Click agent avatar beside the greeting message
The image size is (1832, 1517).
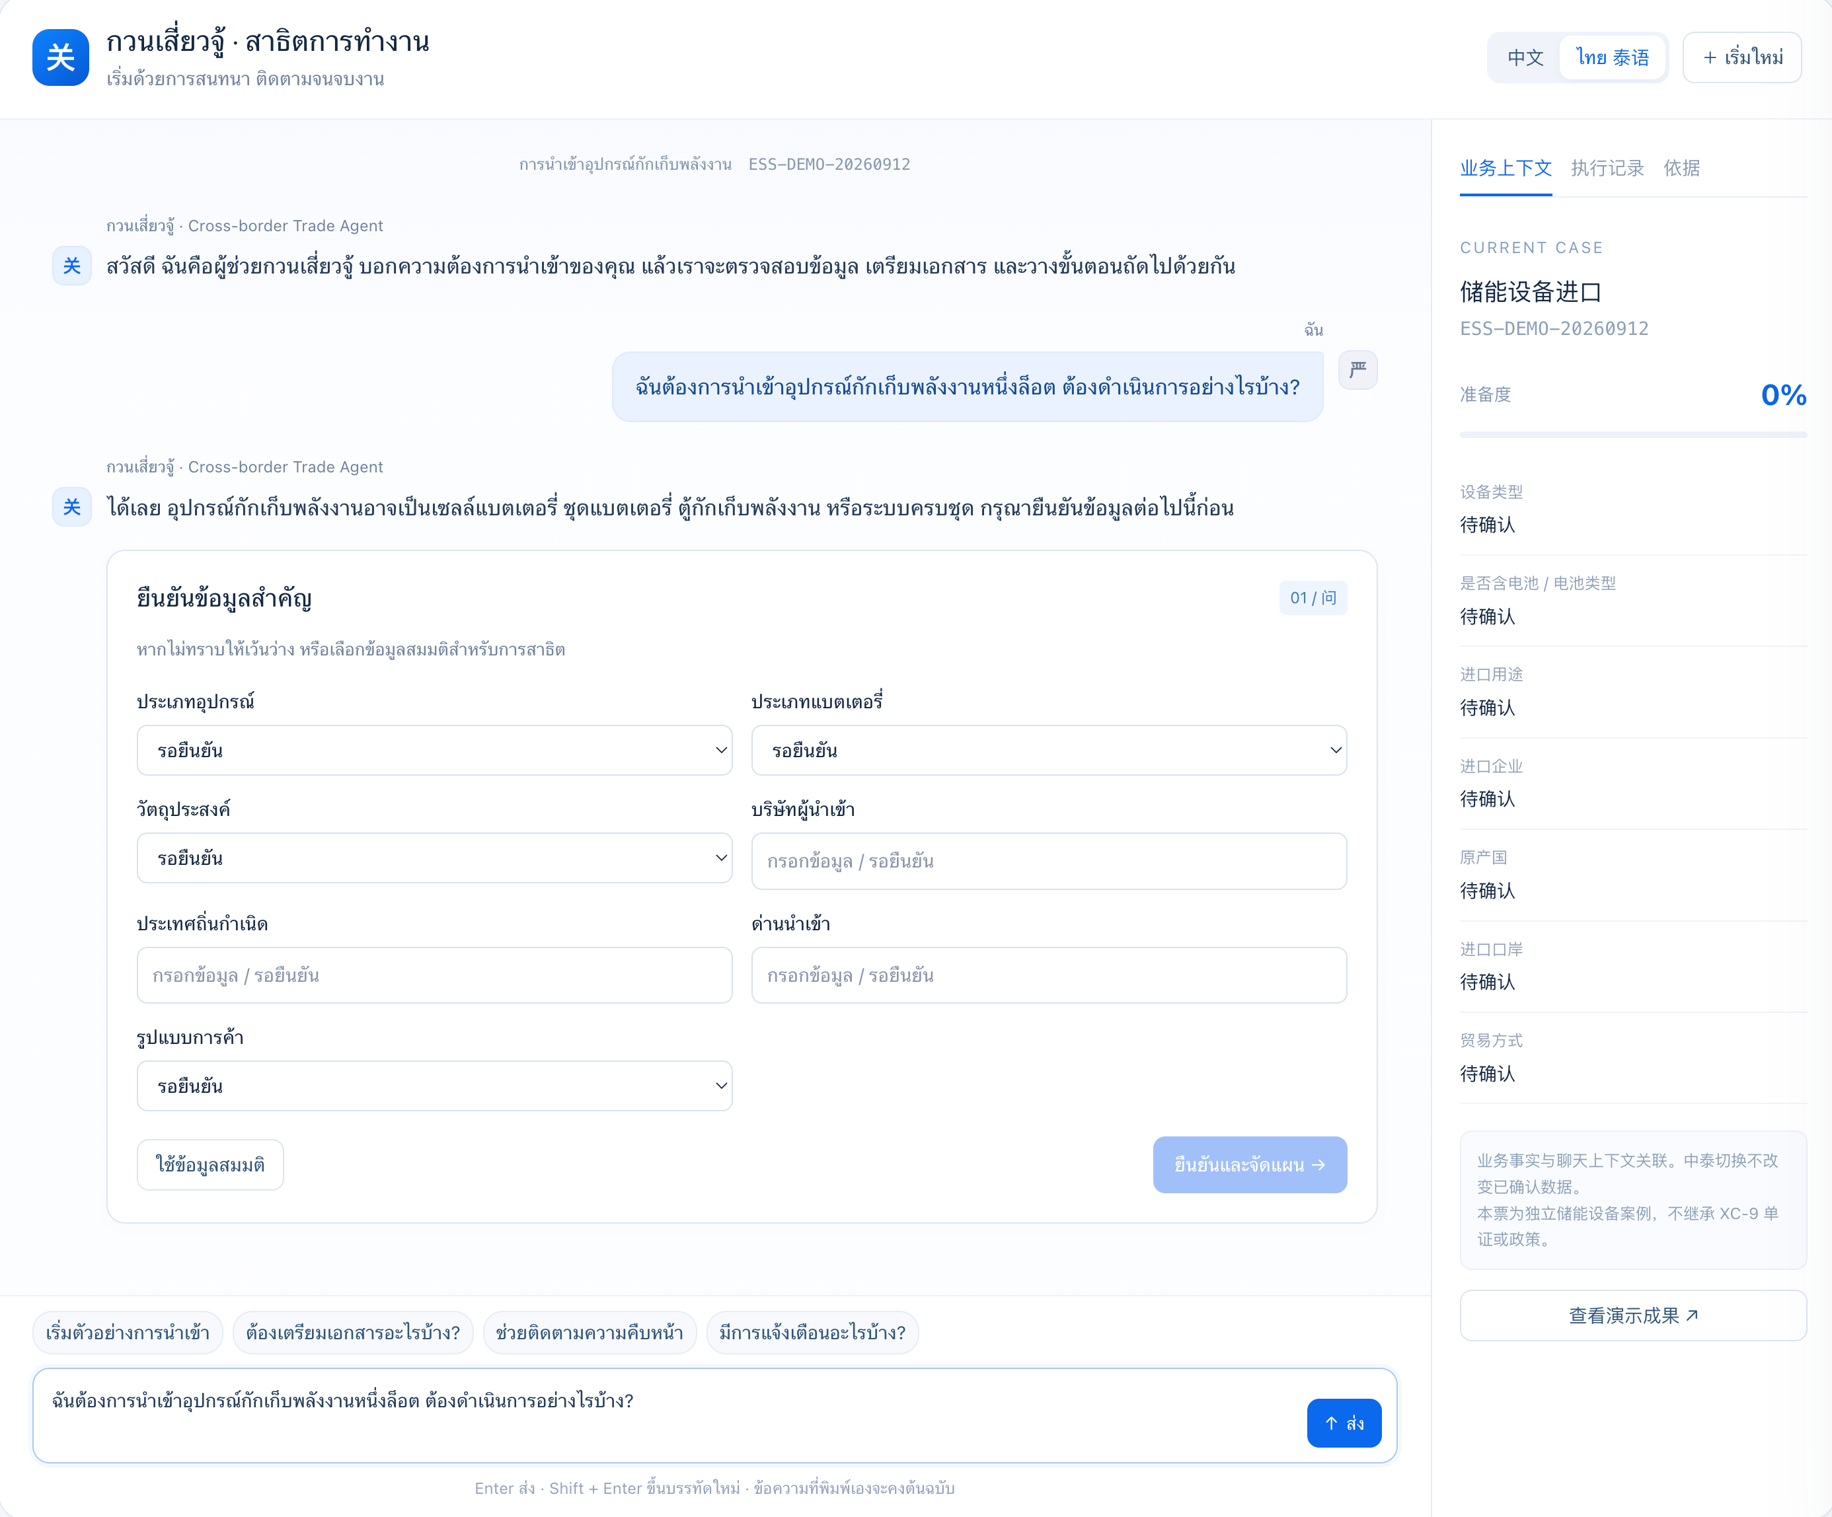[x=71, y=265]
